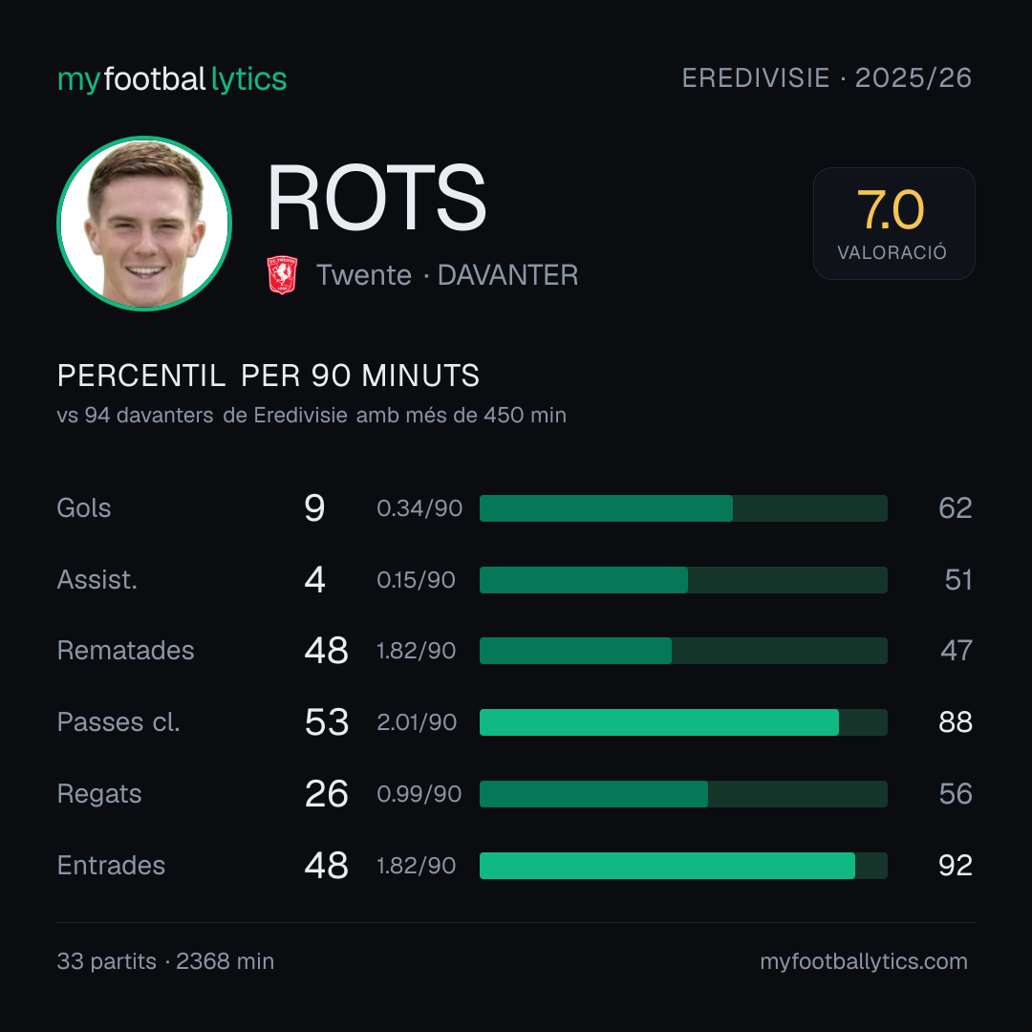Click the Gols stat label

[x=83, y=508]
